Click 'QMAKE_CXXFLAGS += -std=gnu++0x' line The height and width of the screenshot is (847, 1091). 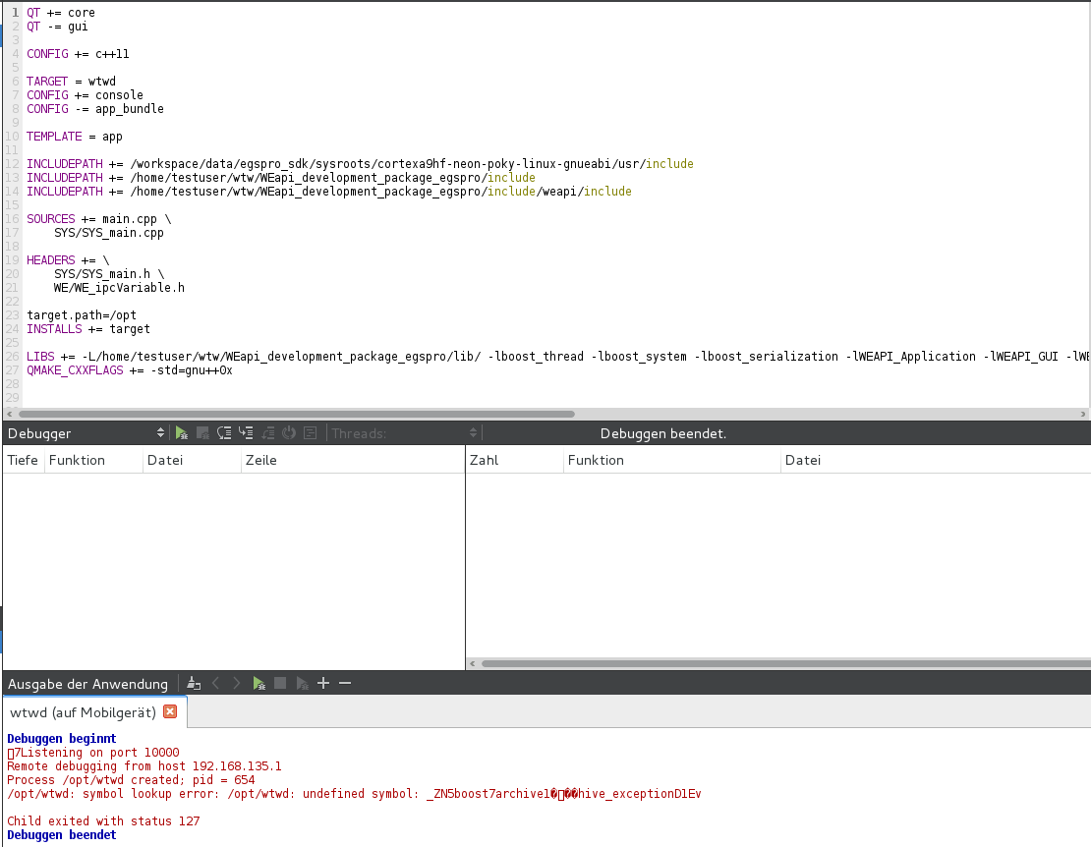(130, 370)
